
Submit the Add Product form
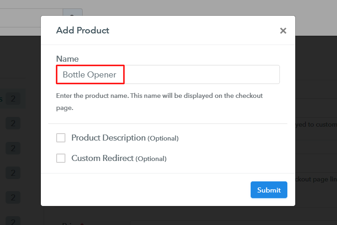pyautogui.click(x=269, y=190)
